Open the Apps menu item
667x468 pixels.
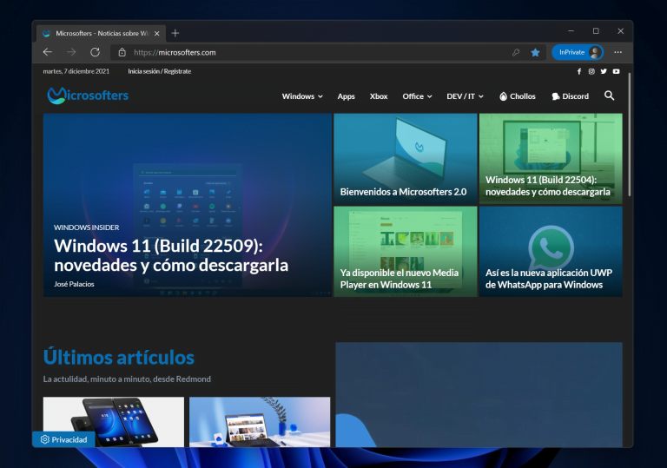tap(346, 96)
